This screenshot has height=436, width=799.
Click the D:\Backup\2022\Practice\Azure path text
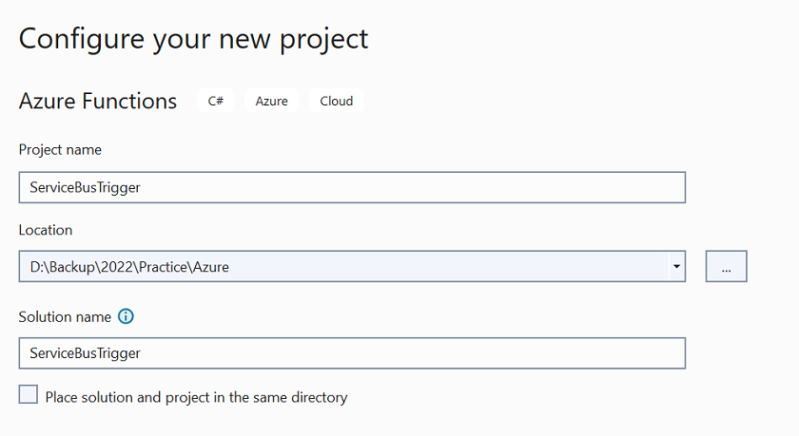[129, 267]
